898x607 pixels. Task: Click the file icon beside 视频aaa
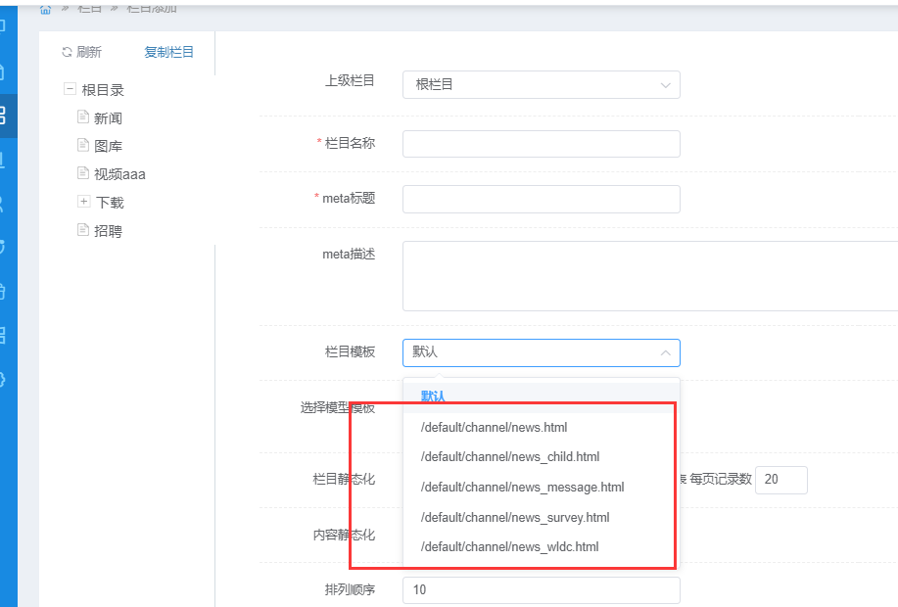pyautogui.click(x=83, y=172)
